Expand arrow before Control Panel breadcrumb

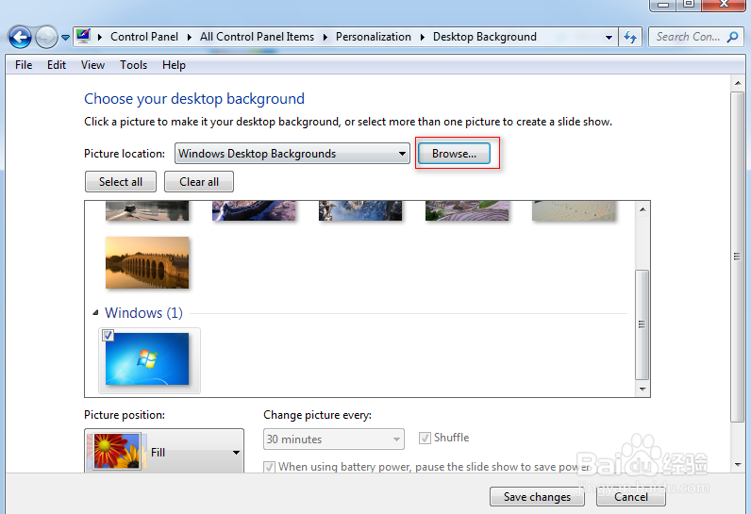click(100, 38)
